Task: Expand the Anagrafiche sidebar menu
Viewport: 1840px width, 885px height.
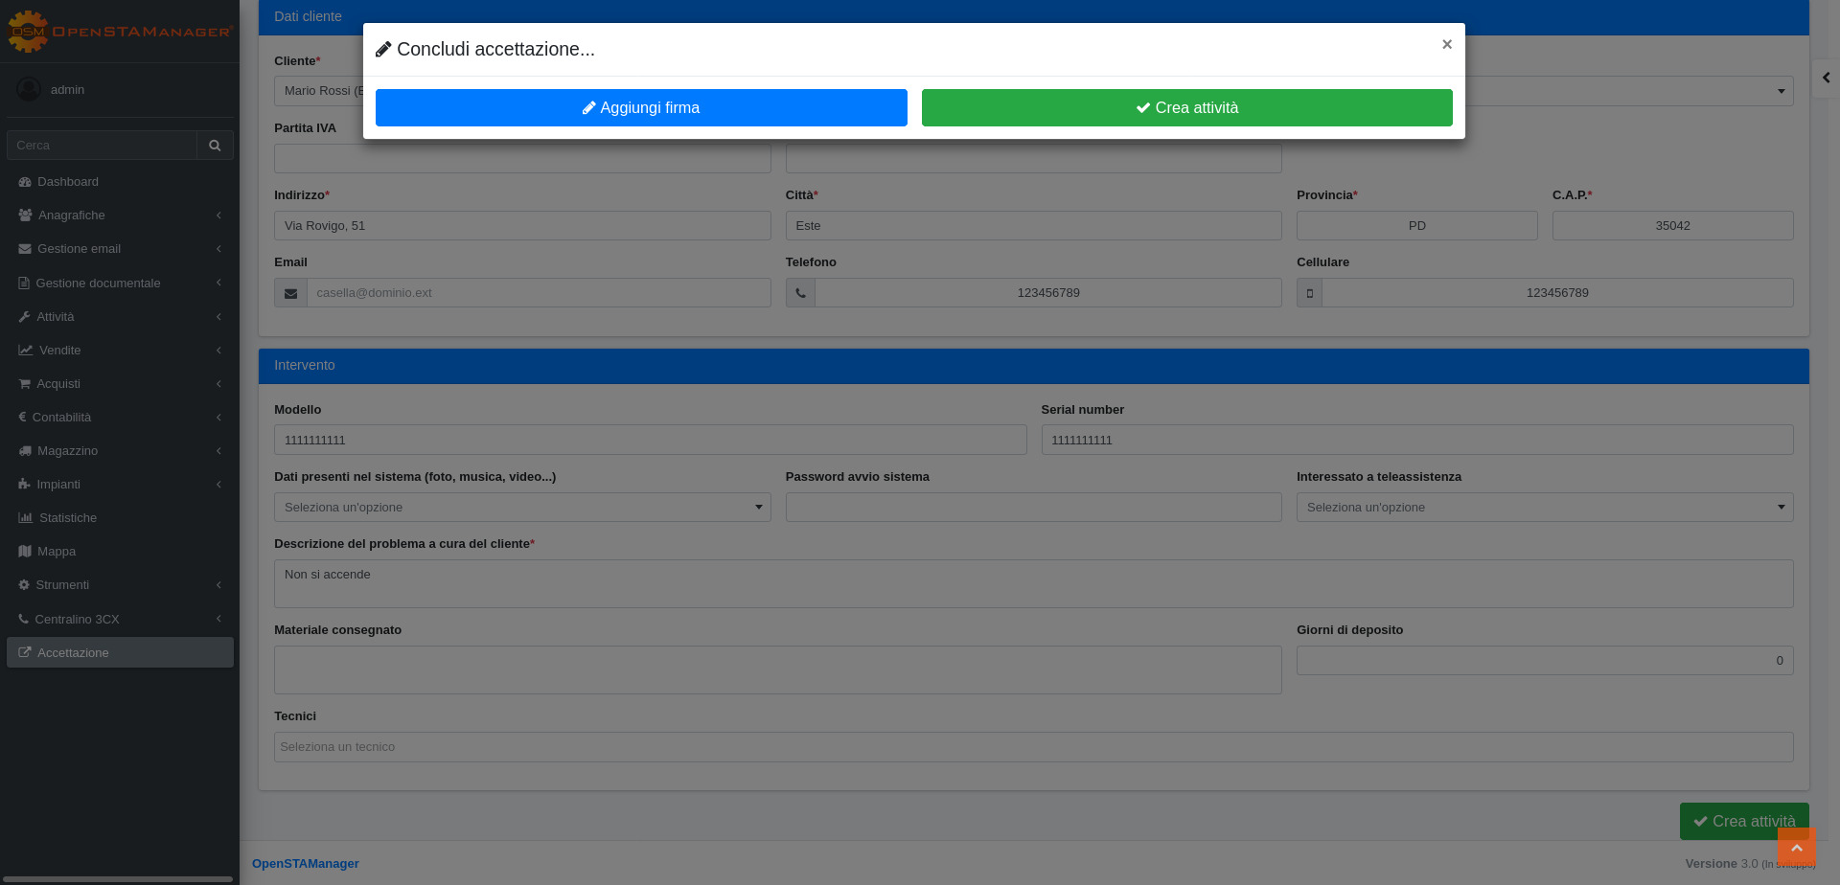Action: 120,216
